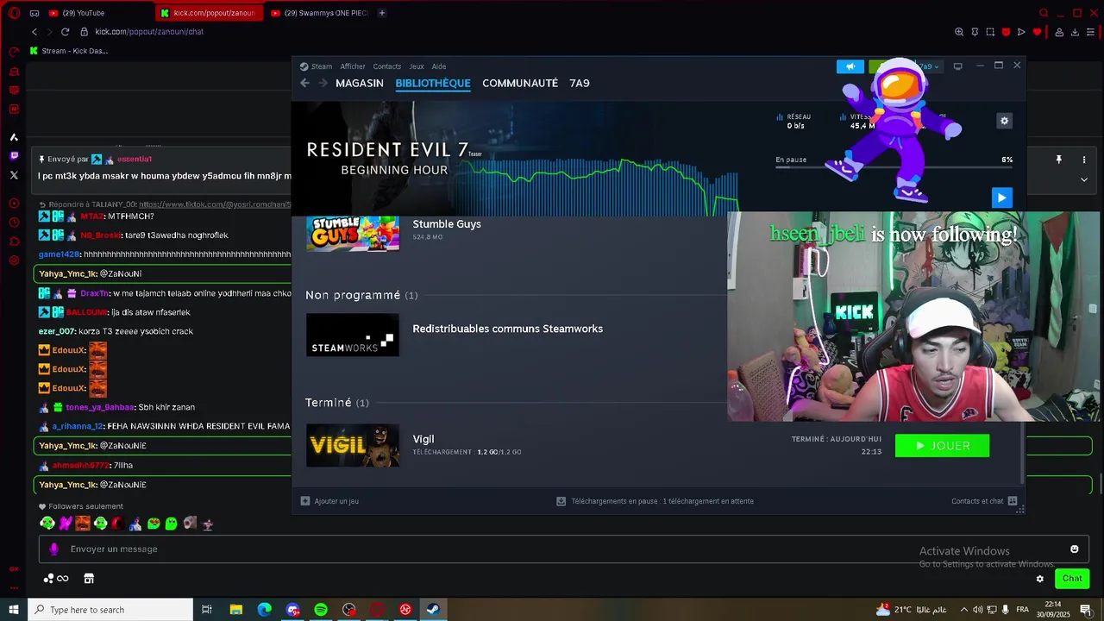Click the TikTok link in chat
1104x621 pixels.
click(215, 204)
